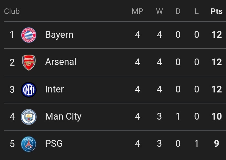
Task: Click the L losses column header
Action: pyautogui.click(x=197, y=11)
